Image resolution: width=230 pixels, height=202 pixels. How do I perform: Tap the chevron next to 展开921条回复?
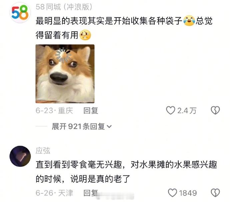click(109, 126)
